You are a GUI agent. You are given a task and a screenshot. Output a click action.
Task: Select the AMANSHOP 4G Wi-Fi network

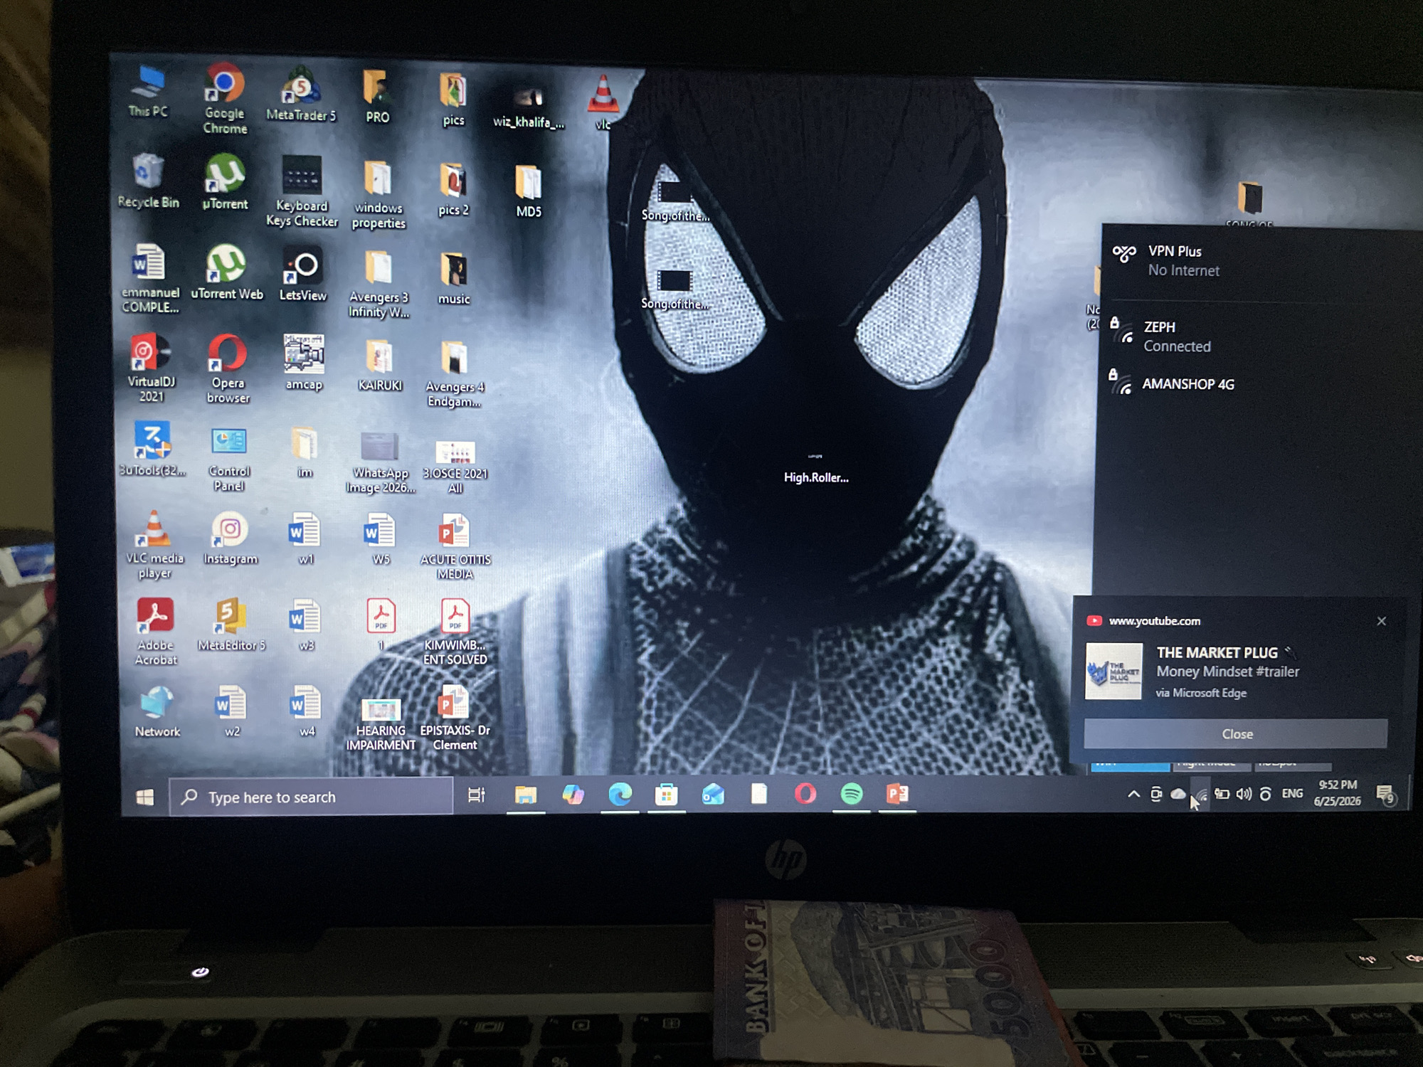tap(1259, 384)
